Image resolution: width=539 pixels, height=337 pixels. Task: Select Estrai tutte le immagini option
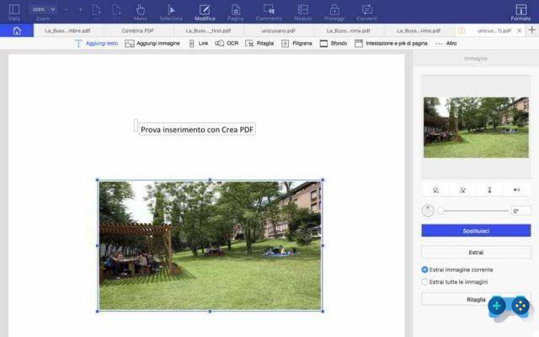click(455, 282)
